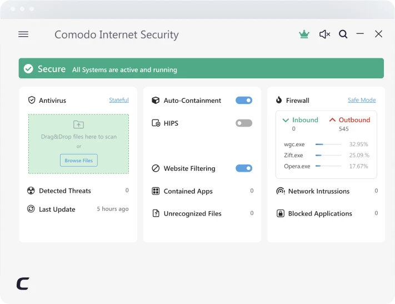Click the Blocked Applications lock icon
This screenshot has width=395, height=304.
(281, 213)
